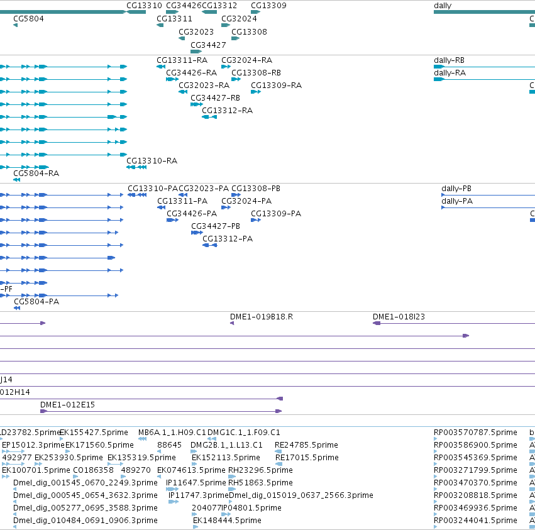Click transcript CG34427-RB label

click(x=215, y=98)
